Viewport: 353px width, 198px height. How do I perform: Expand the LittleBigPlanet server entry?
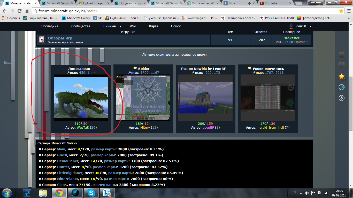(x=40, y=173)
